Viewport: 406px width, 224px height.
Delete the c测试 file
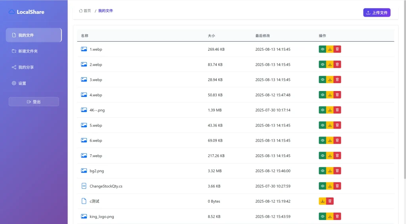tap(330, 201)
